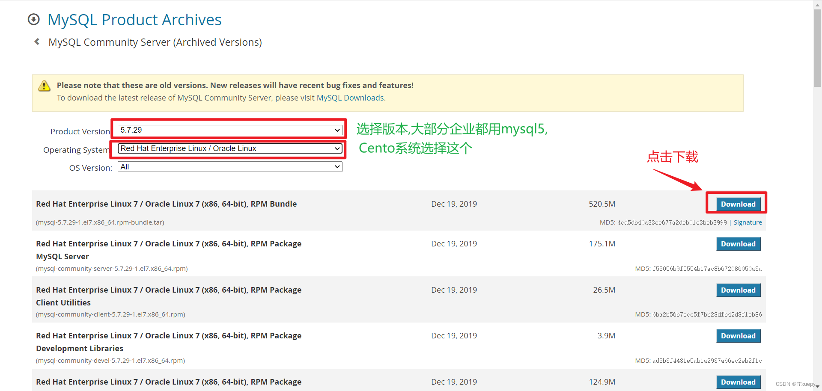Select the mysql-community-devel-5.7.29-1.el7.x86_64.rpm filename text
This screenshot has height=391, width=822.
pos(110,361)
